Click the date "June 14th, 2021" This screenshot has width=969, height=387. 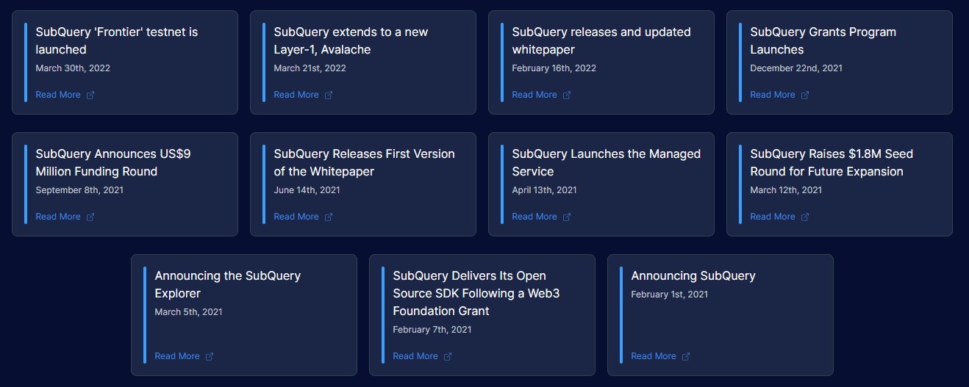(x=307, y=190)
